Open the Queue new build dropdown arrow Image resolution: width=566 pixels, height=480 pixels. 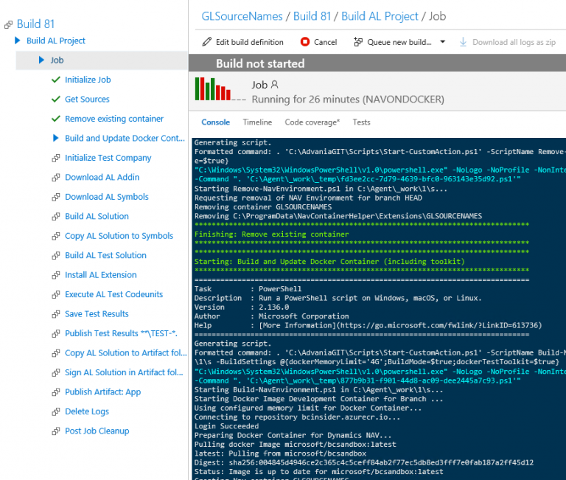tap(442, 43)
